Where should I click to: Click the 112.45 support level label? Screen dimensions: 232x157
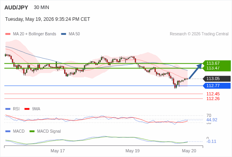213,94
